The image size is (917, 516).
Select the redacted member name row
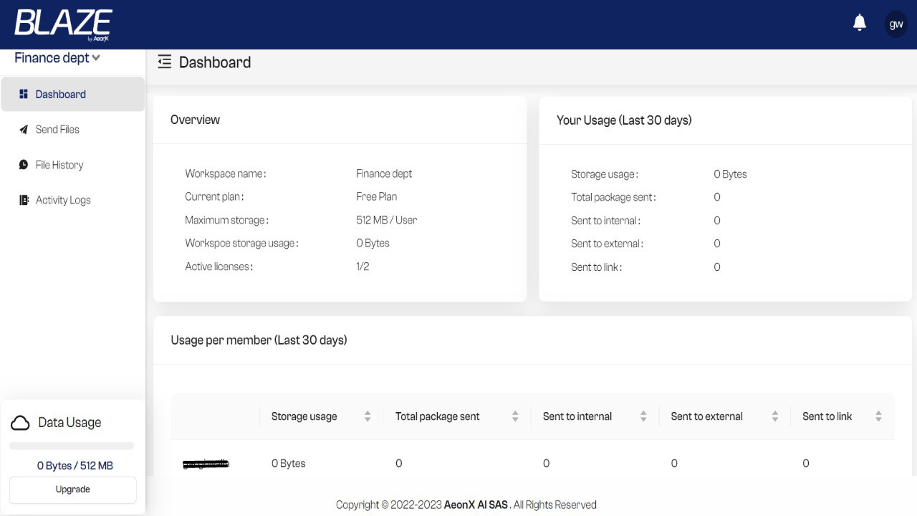[x=206, y=464]
